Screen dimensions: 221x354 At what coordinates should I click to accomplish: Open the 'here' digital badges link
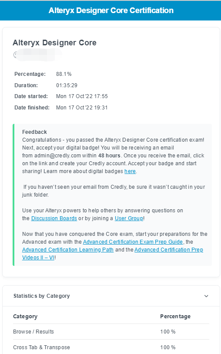coord(130,171)
